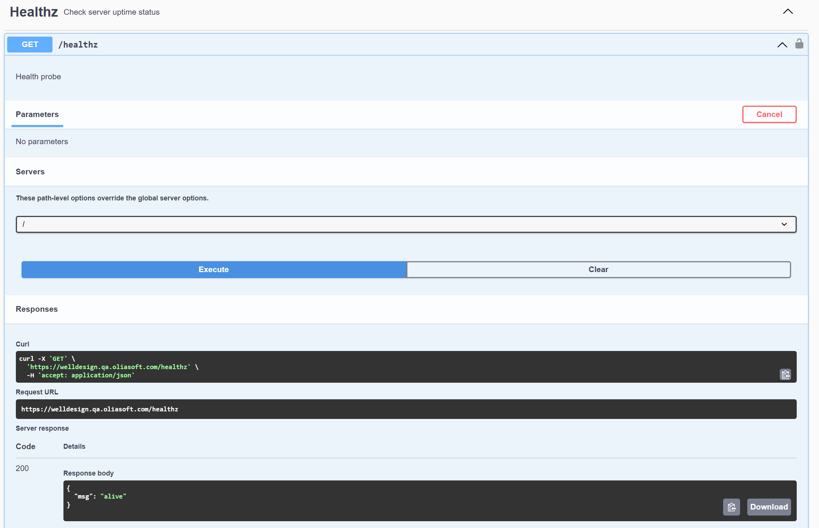The image size is (819, 528).
Task: Collapse the GET /healthz operation
Action: 782,45
